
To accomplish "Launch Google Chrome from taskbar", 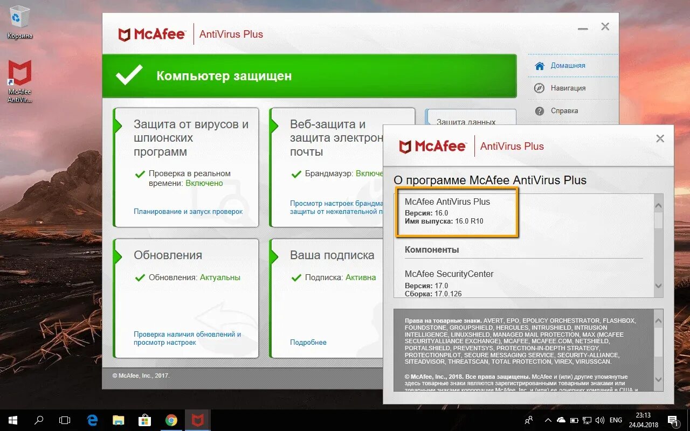I will tap(171, 420).
